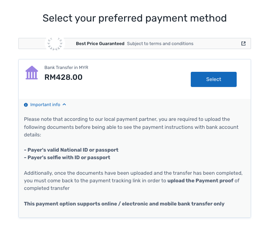Click the laurel wreath badge icon

point(55,43)
